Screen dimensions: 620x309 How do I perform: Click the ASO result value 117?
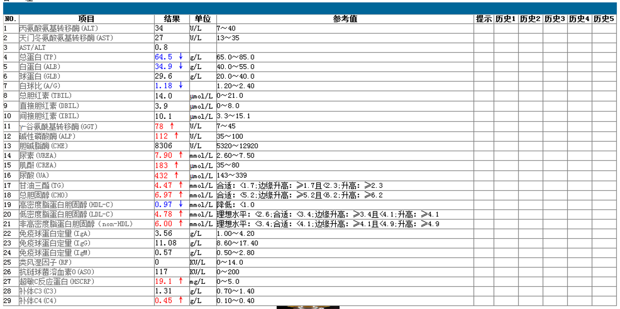(162, 272)
